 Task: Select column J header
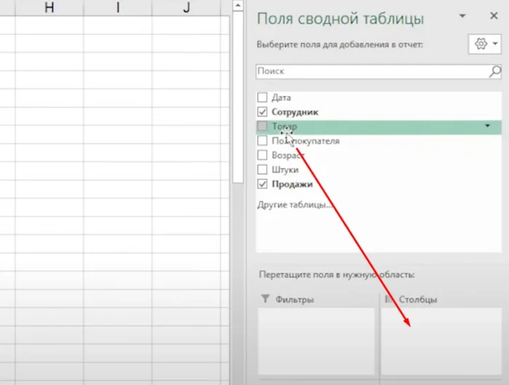click(187, 7)
